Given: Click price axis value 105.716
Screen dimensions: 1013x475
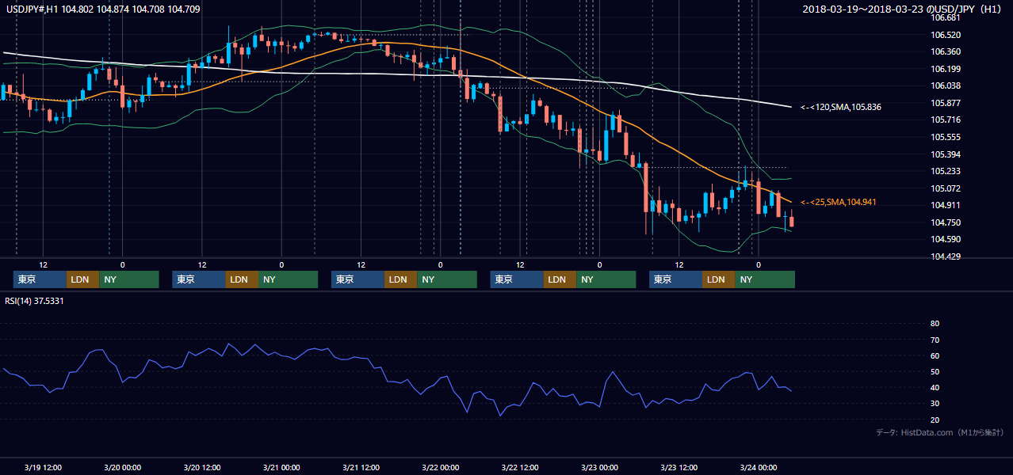Looking at the screenshot, I should pyautogui.click(x=946, y=120).
